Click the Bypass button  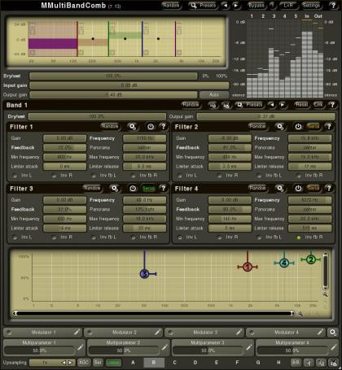pyautogui.click(x=256, y=6)
